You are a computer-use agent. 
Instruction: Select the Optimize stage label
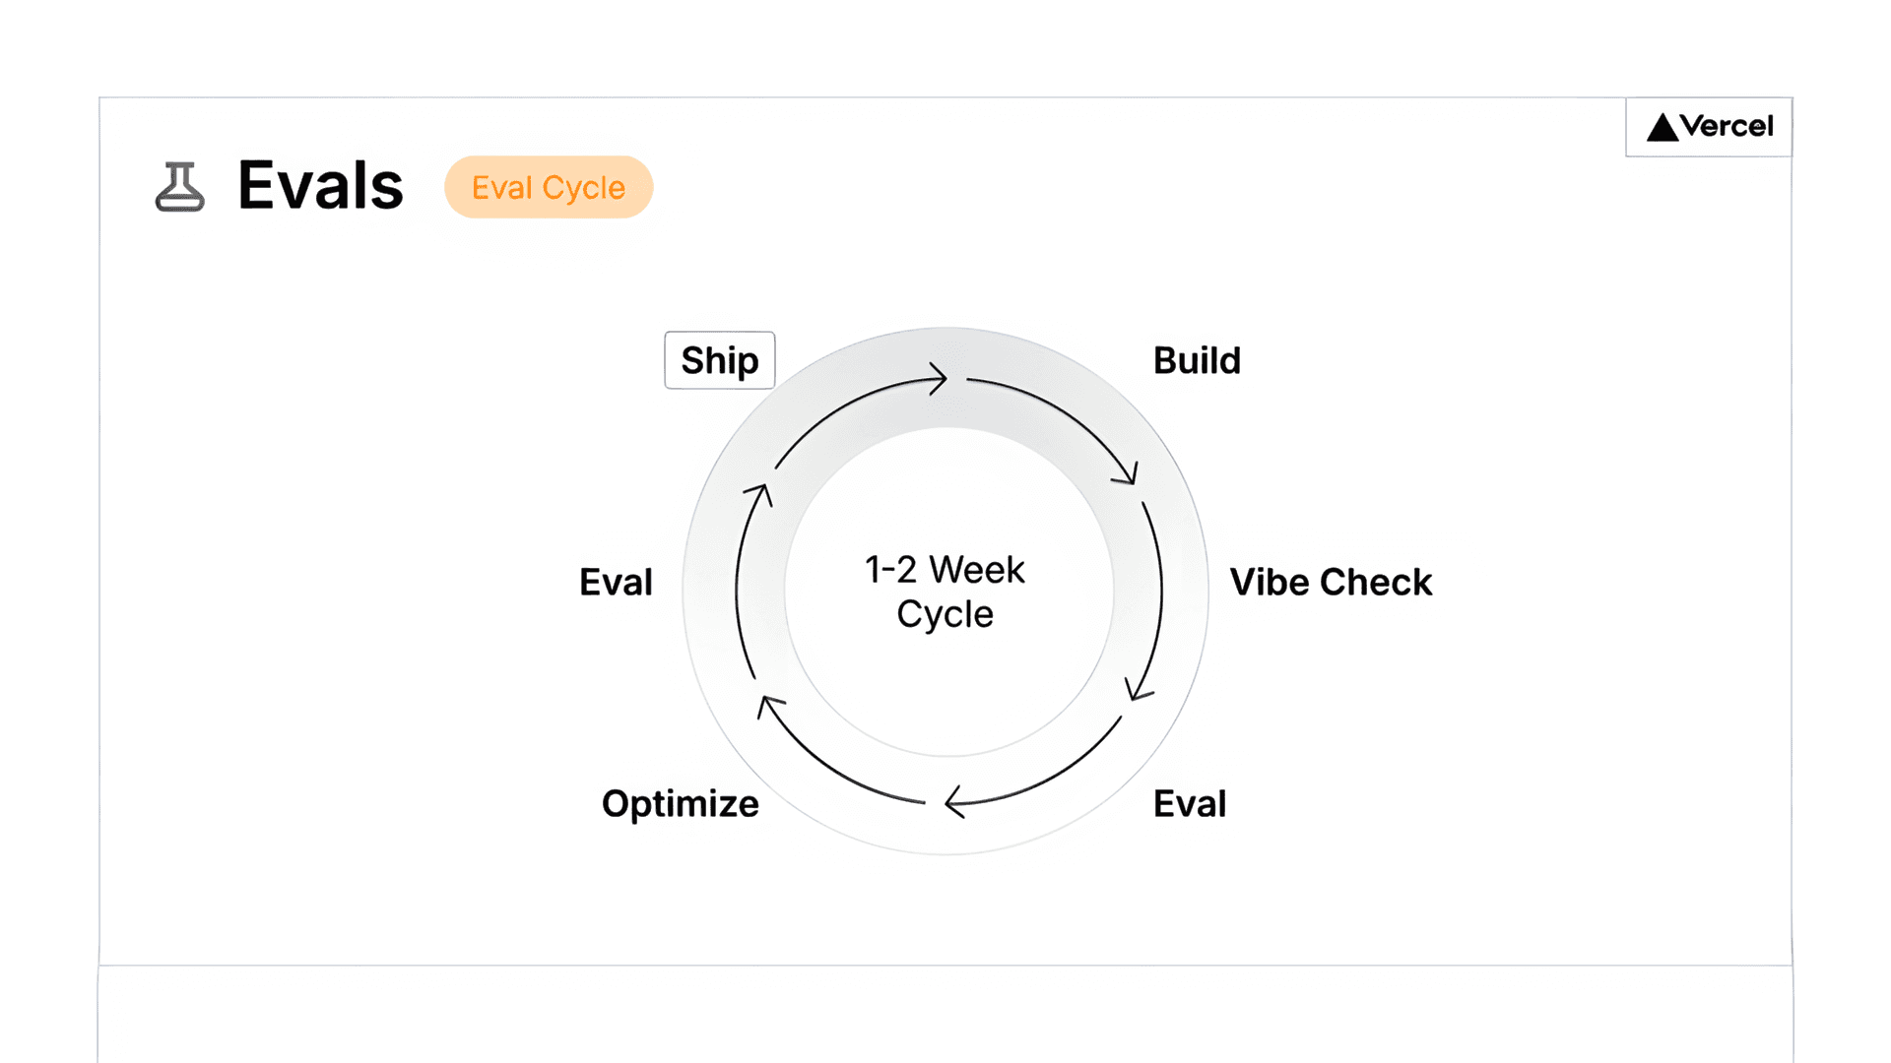(x=681, y=804)
